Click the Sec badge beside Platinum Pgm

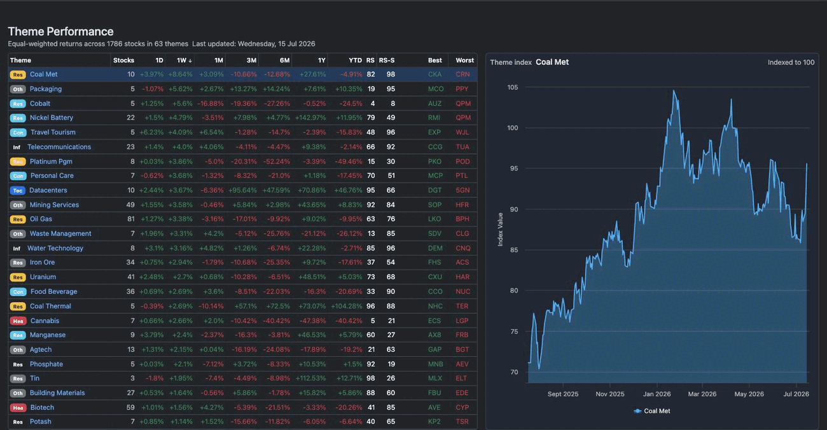18,162
